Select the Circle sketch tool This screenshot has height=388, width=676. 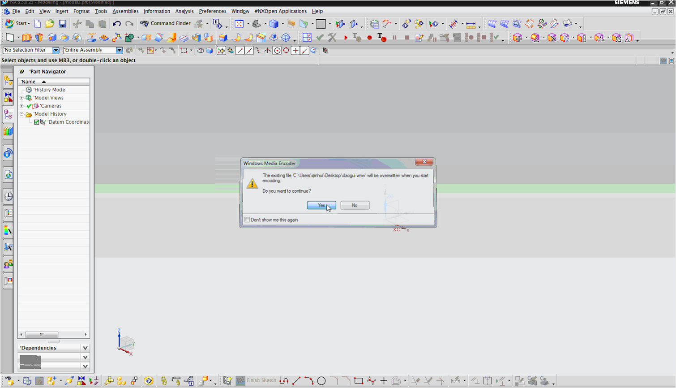click(x=321, y=381)
